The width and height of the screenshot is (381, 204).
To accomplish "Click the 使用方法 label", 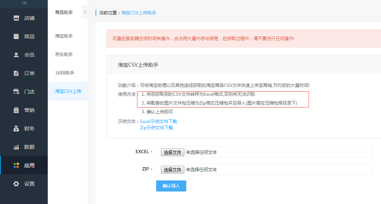I will tap(128, 95).
